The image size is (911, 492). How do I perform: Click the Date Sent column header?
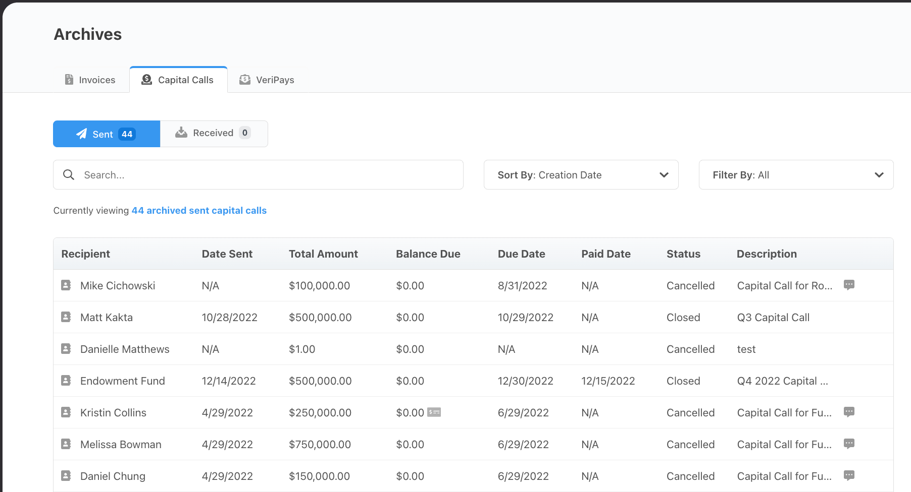(227, 254)
